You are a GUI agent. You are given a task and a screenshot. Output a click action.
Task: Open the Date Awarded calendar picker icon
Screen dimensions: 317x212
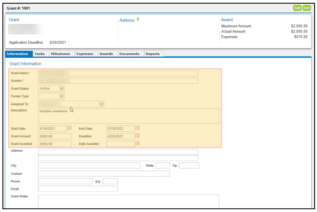[137, 143]
